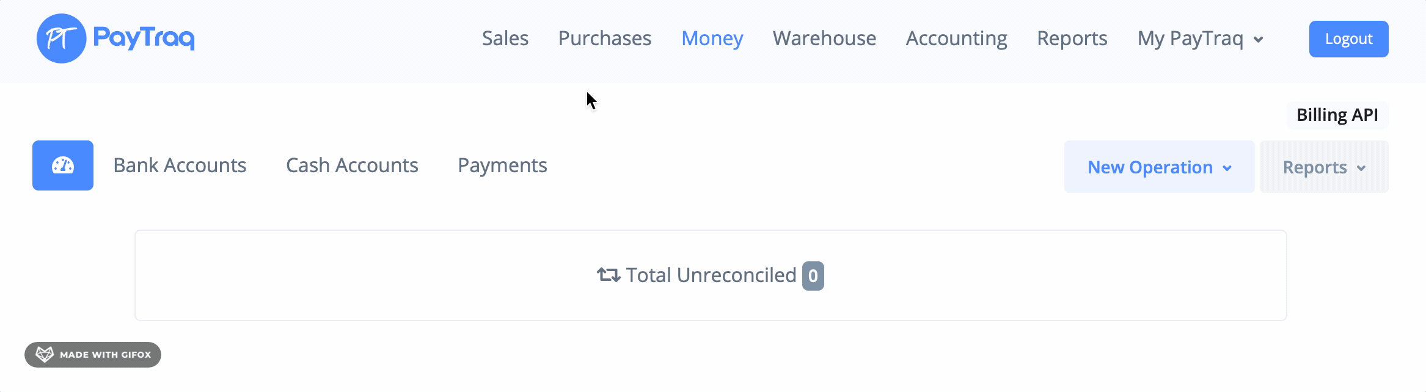Screen dimensions: 1426x392
Task: Open the Money dashboard gauge icon
Action: pyautogui.click(x=63, y=165)
